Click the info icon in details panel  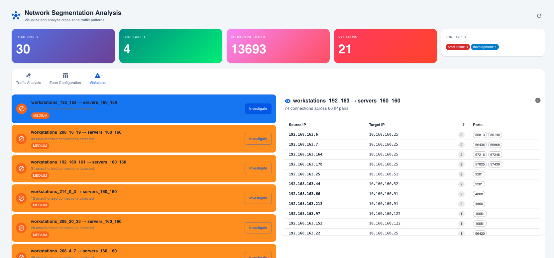tap(538, 100)
